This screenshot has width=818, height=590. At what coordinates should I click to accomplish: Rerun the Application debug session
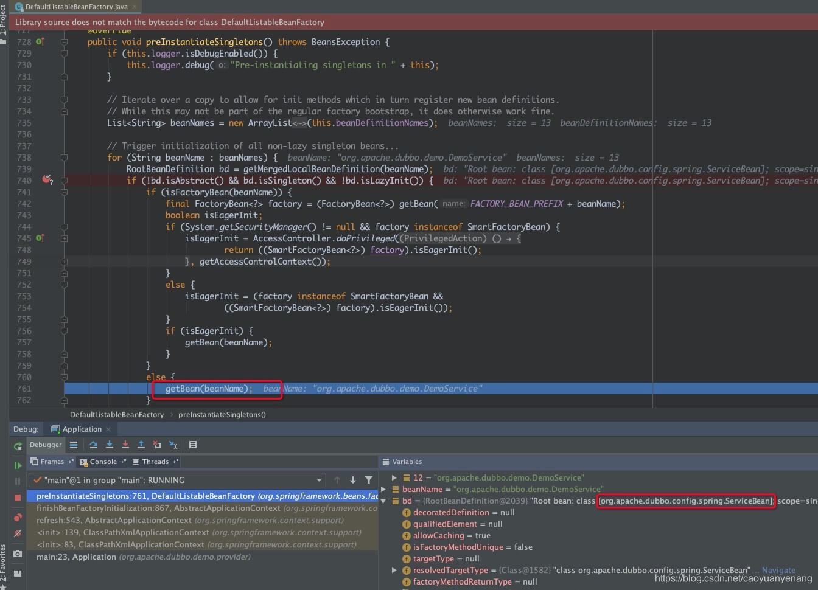pyautogui.click(x=18, y=446)
